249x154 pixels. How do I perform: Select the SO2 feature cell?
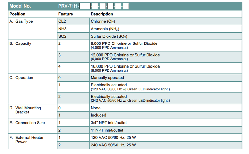[73, 36]
